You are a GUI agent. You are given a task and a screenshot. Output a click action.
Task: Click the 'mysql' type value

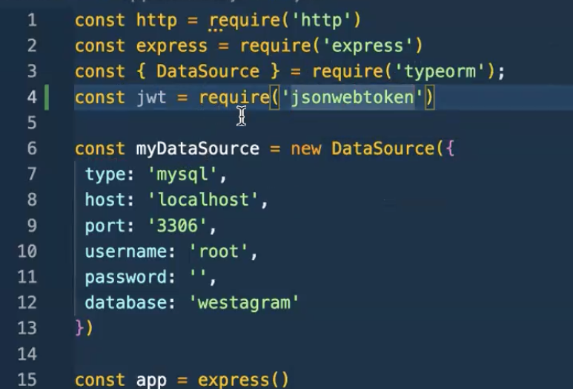click(182, 174)
